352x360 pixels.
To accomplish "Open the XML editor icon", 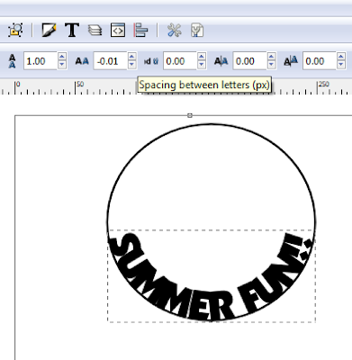I will point(118,30).
